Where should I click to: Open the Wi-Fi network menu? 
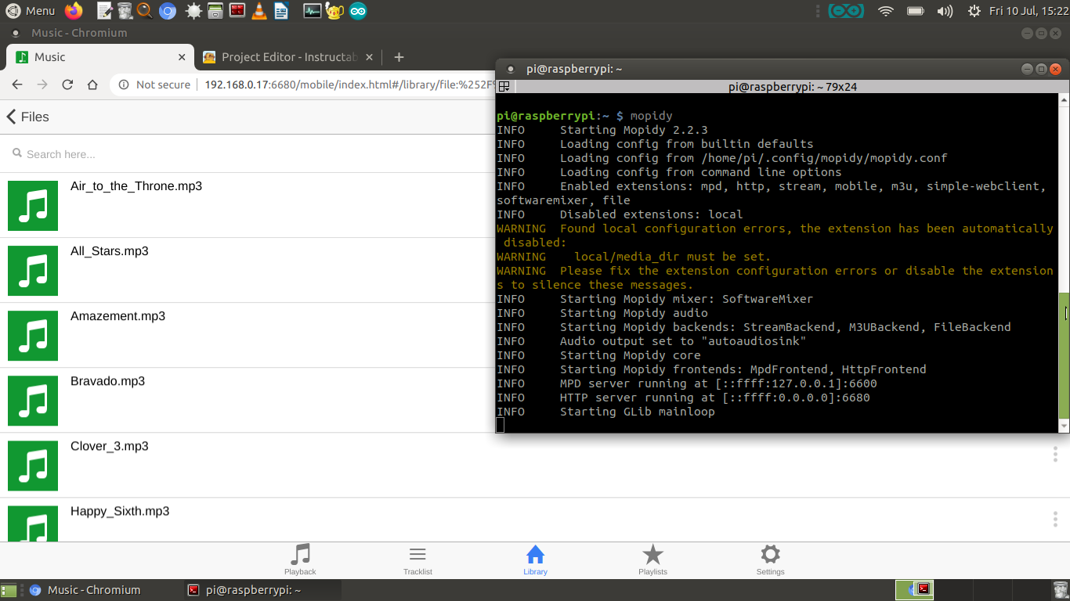point(886,11)
